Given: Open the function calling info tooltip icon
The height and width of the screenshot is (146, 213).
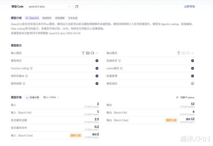Looking at the screenshot, I should (31, 68).
